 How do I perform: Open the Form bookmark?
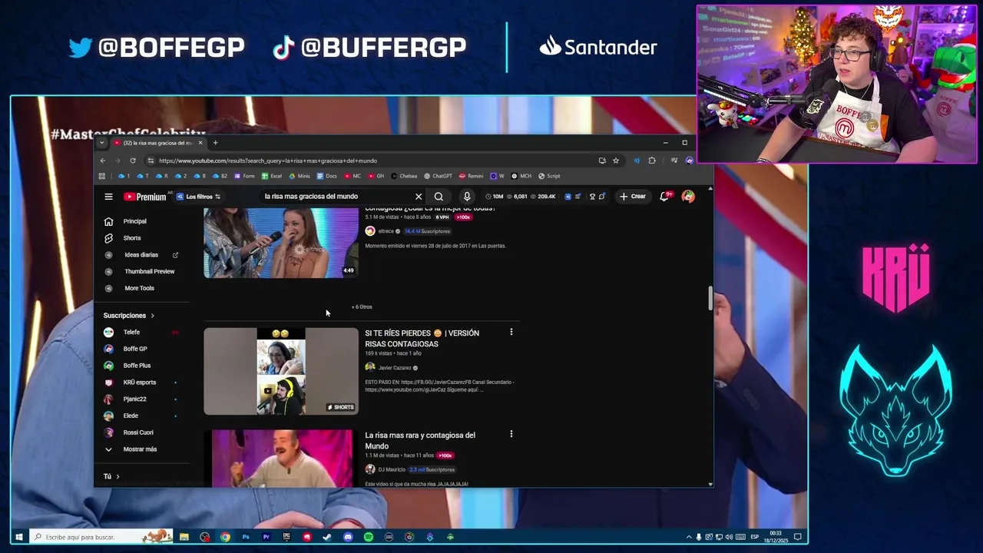(x=244, y=176)
